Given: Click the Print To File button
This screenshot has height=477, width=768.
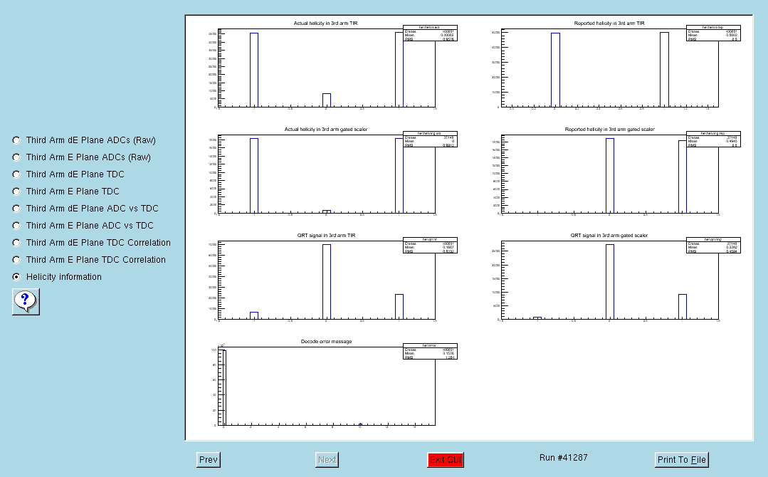Looking at the screenshot, I should coord(681,460).
